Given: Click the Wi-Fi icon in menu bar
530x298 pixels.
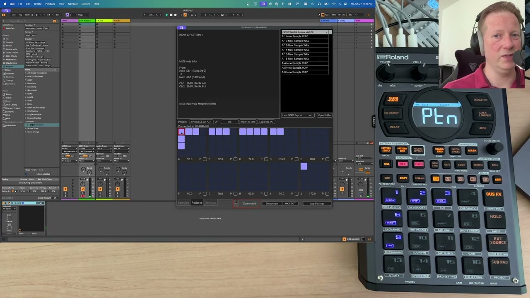Looking at the screenshot, I should pyautogui.click(x=334, y=4).
